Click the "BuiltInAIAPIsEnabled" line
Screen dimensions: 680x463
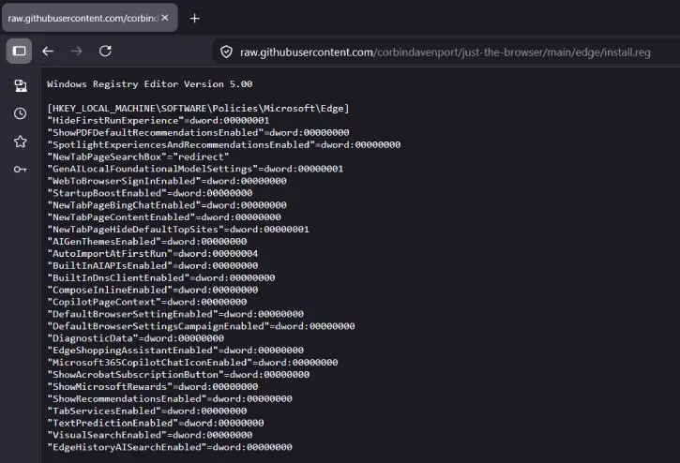153,266
